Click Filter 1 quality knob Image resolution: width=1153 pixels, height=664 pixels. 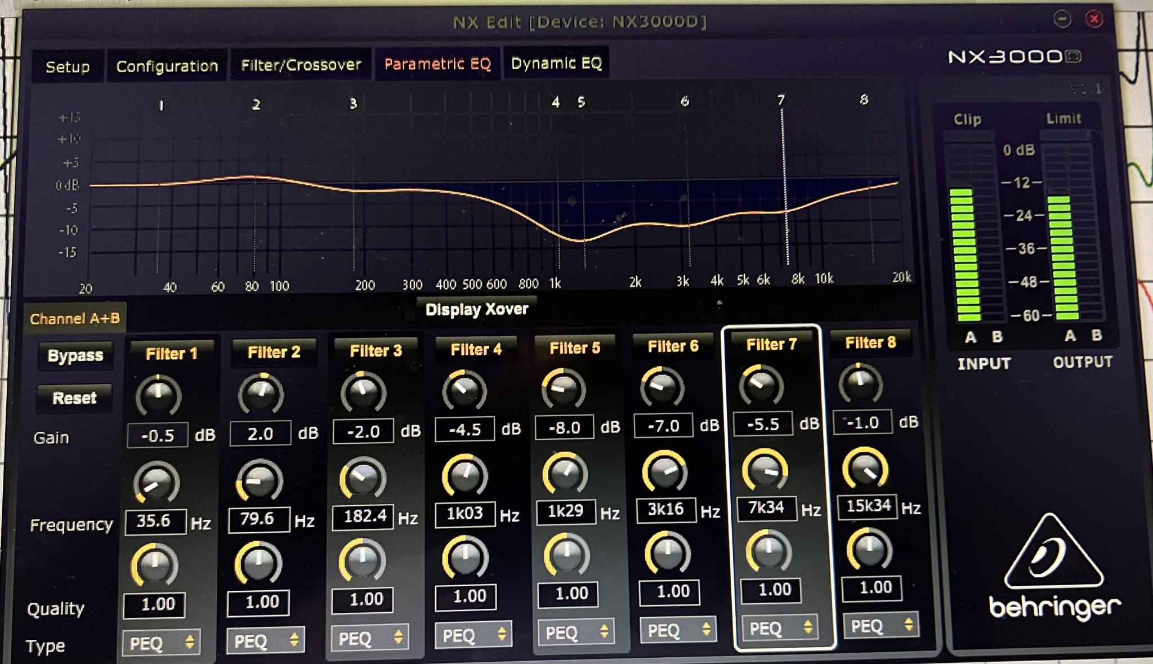[155, 565]
